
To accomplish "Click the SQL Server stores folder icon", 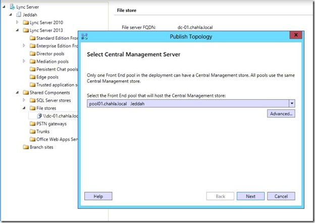I will pyautogui.click(x=32, y=100).
